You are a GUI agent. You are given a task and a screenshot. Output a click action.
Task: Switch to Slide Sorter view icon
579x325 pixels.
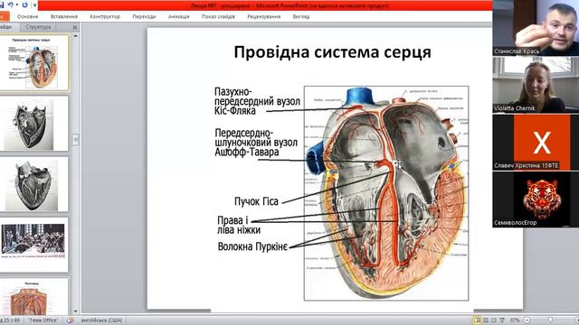(486, 320)
